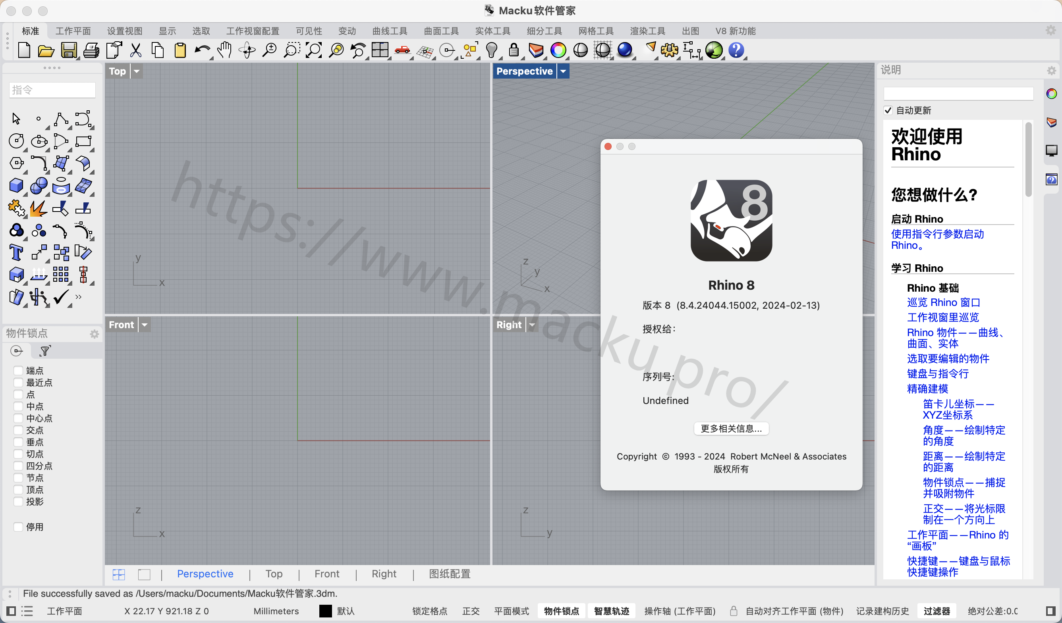The height and width of the screenshot is (623, 1062).
Task: Open the Millimeters units dropdown in status bar
Action: [276, 611]
